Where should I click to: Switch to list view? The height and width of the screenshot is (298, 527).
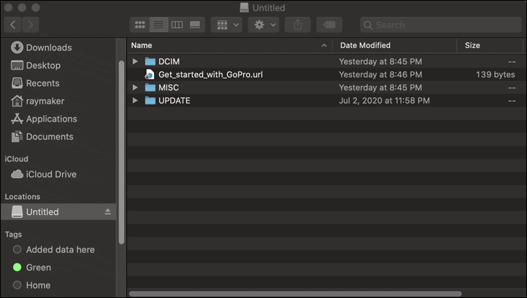click(158, 25)
